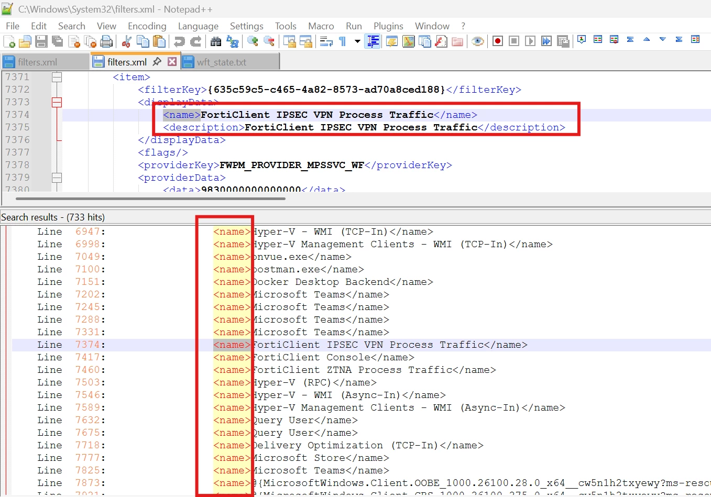This screenshot has height=497, width=711.
Task: Save the current recorded macro icon
Action: click(563, 41)
